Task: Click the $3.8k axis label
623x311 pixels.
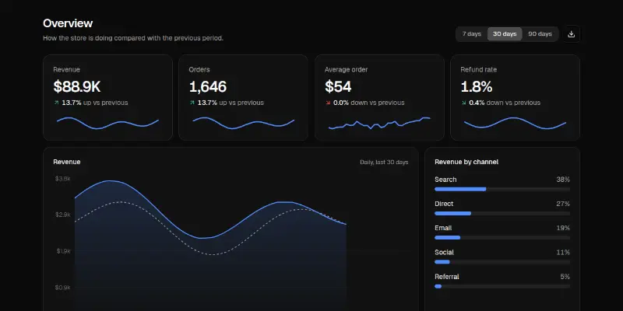Action: 63,179
